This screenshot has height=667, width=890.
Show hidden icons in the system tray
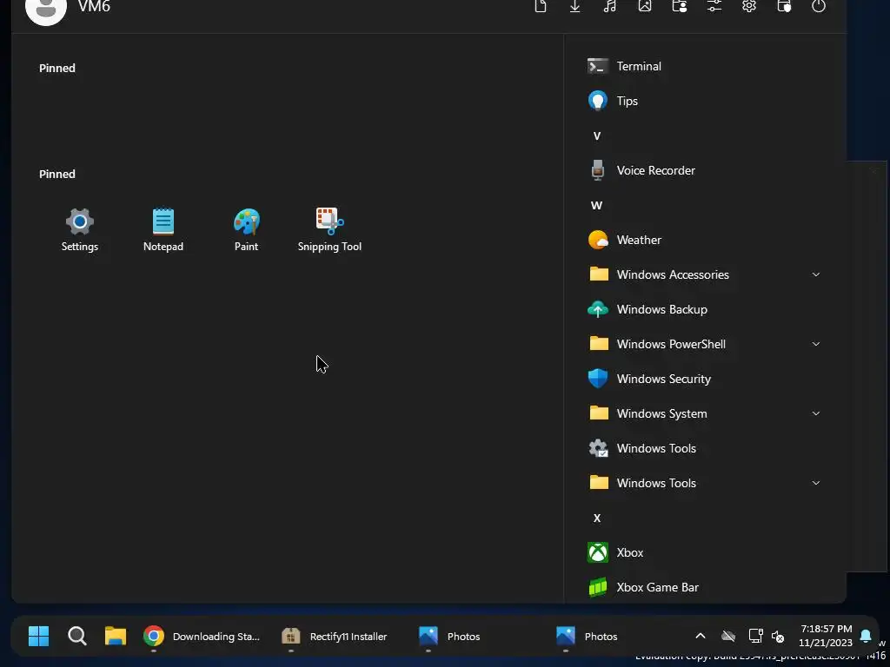pyautogui.click(x=701, y=637)
